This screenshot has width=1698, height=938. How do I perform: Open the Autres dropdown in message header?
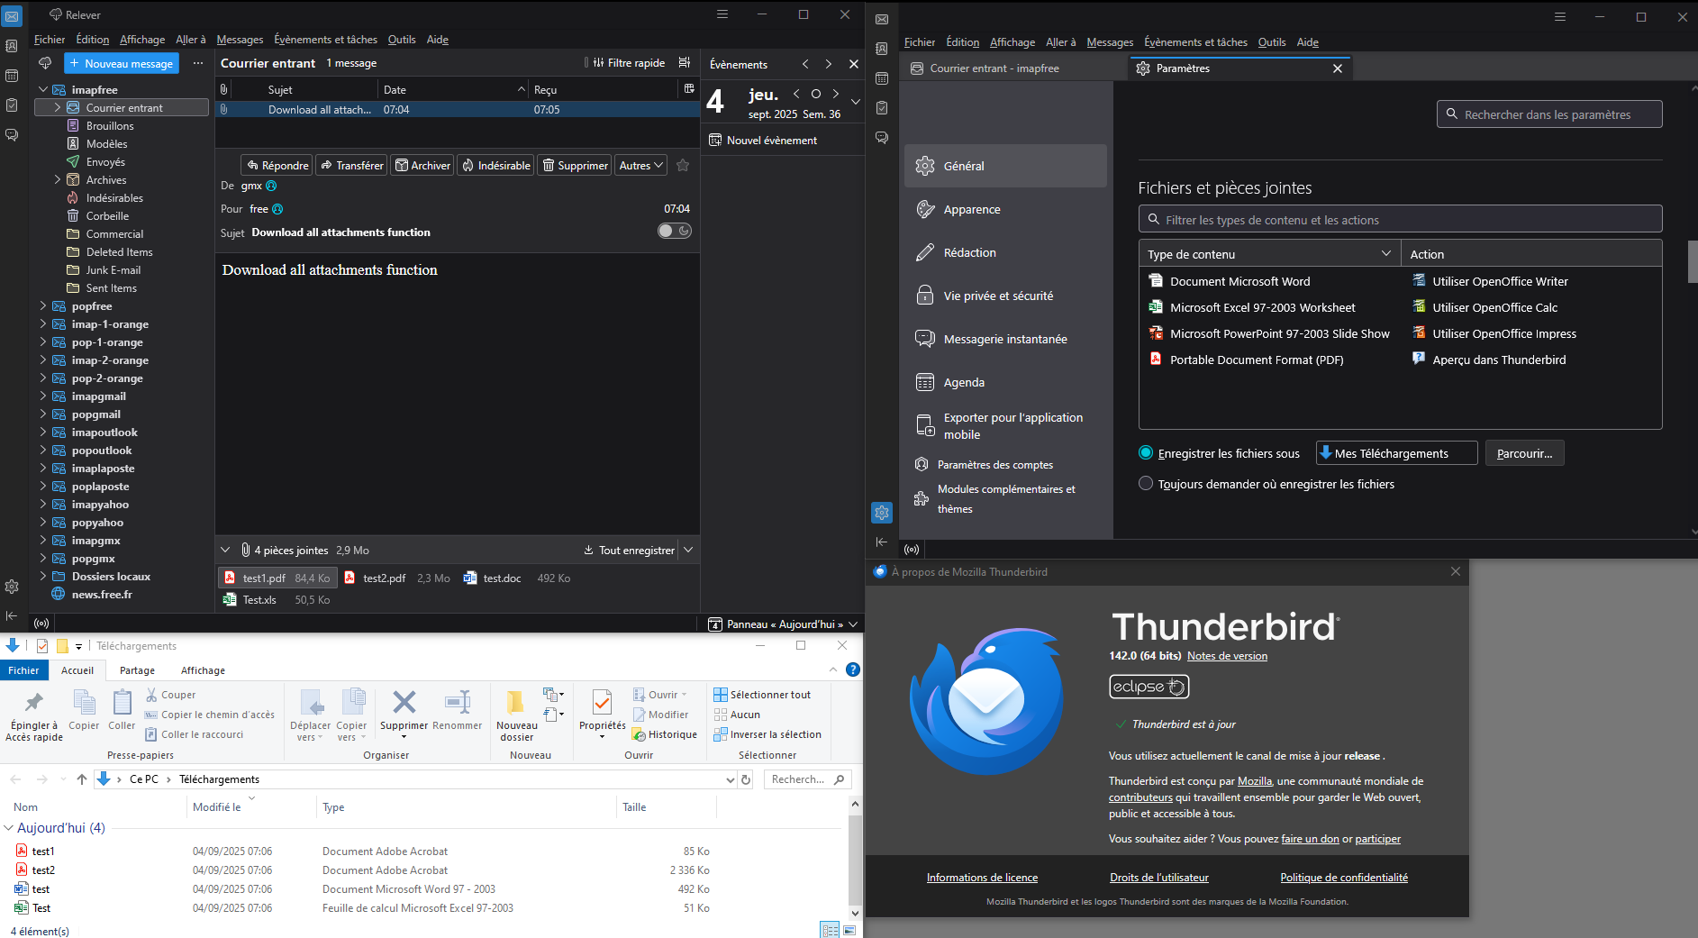pos(641,165)
